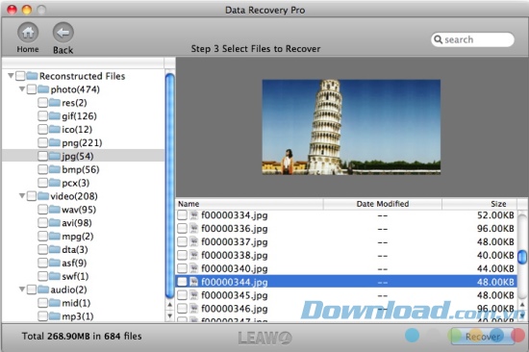Click the search input field
The width and height of the screenshot is (529, 352).
click(x=472, y=39)
